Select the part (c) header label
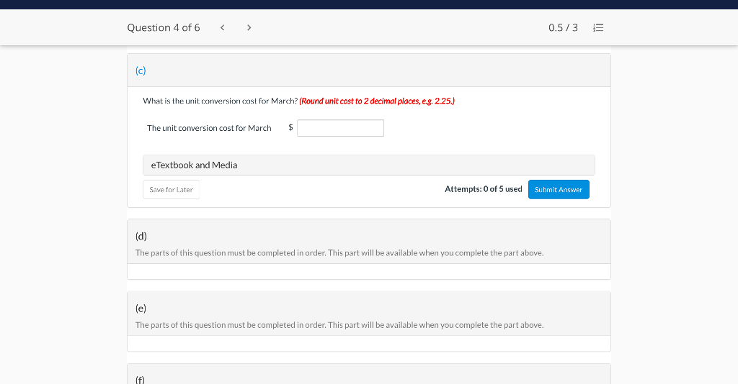This screenshot has height=384, width=738. point(141,70)
